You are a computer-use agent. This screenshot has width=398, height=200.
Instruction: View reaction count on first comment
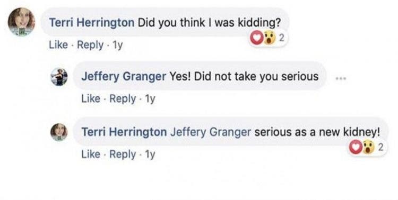coord(282,39)
